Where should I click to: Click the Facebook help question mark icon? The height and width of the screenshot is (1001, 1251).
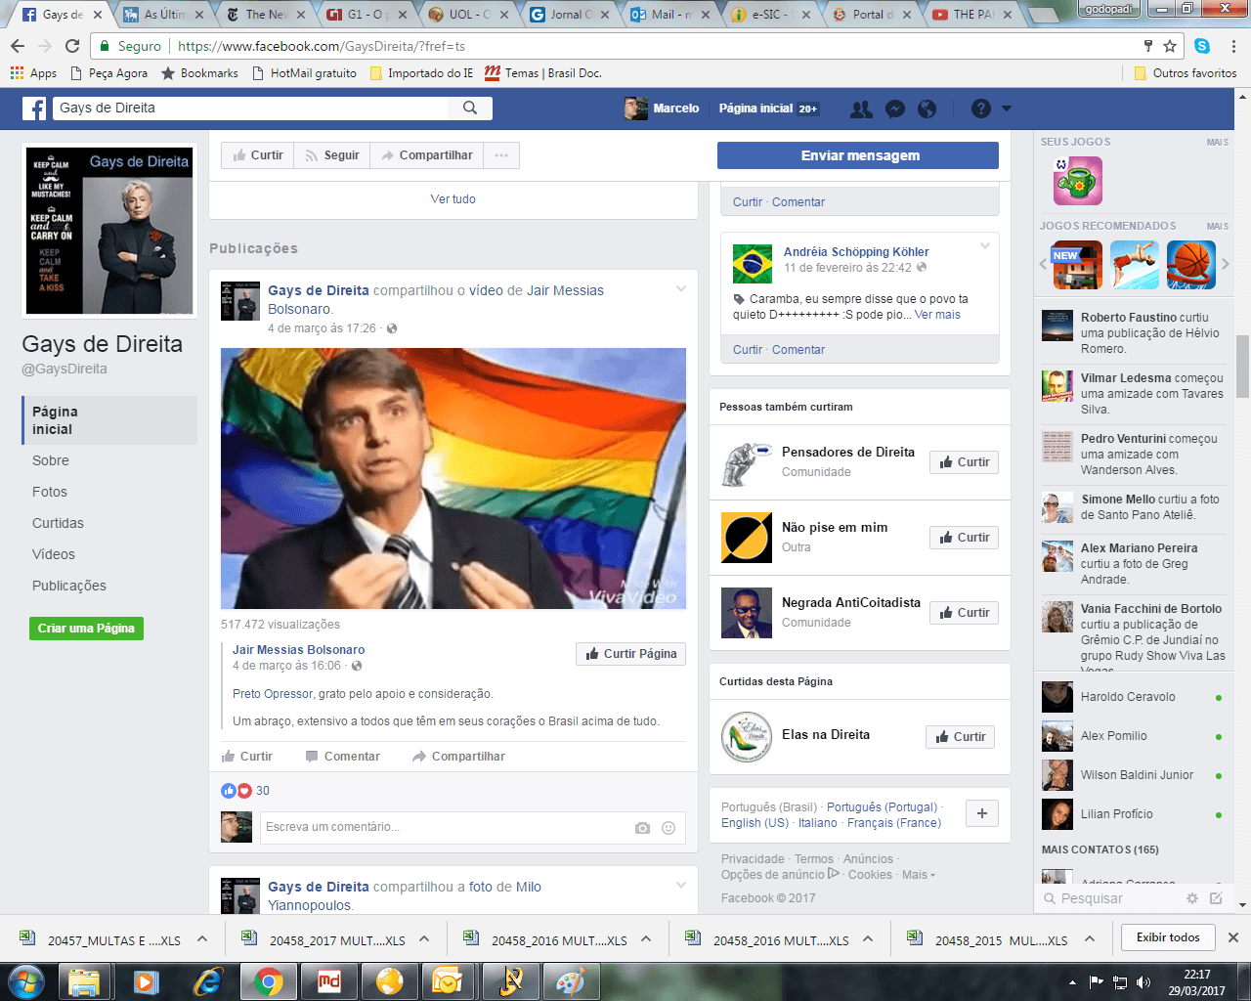coord(980,109)
